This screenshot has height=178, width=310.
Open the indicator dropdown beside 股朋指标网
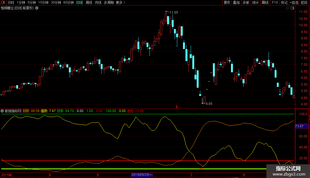pos(2,111)
